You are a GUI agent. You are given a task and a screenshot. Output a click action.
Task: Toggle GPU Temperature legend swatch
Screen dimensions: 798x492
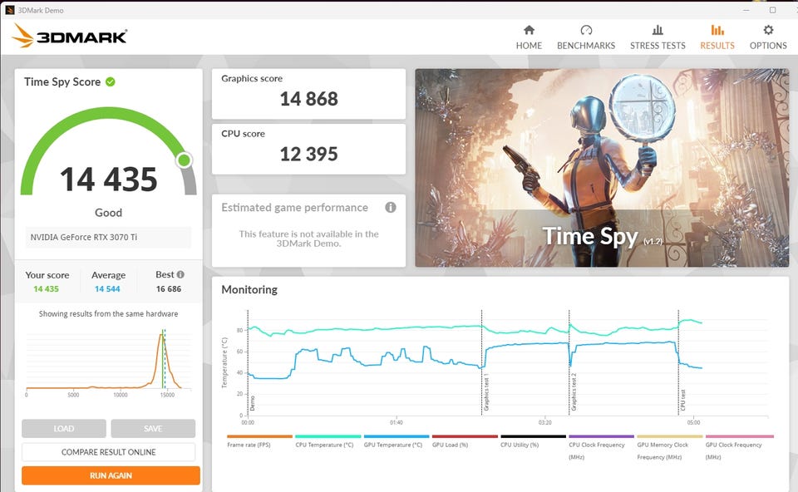(397, 436)
